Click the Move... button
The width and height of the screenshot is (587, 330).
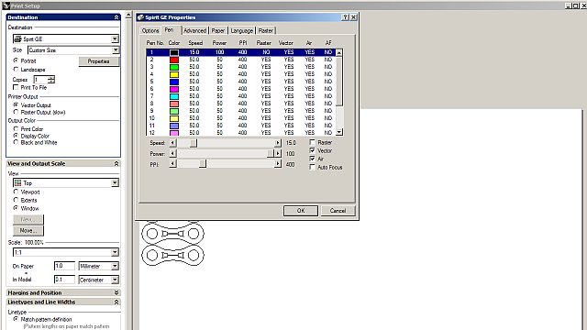28,230
